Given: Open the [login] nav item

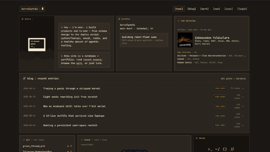Looking at the screenshot, I should click(x=242, y=9).
